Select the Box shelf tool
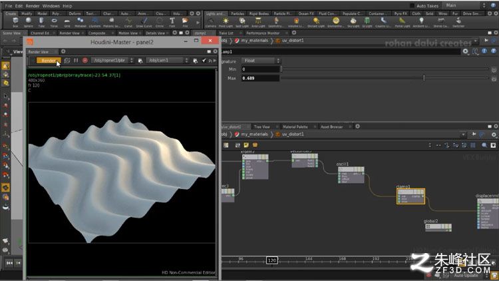The image size is (499, 281). (15, 22)
